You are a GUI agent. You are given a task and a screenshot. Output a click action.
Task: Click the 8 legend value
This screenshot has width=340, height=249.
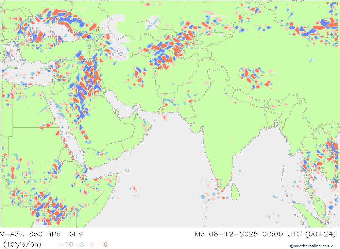click(92, 245)
